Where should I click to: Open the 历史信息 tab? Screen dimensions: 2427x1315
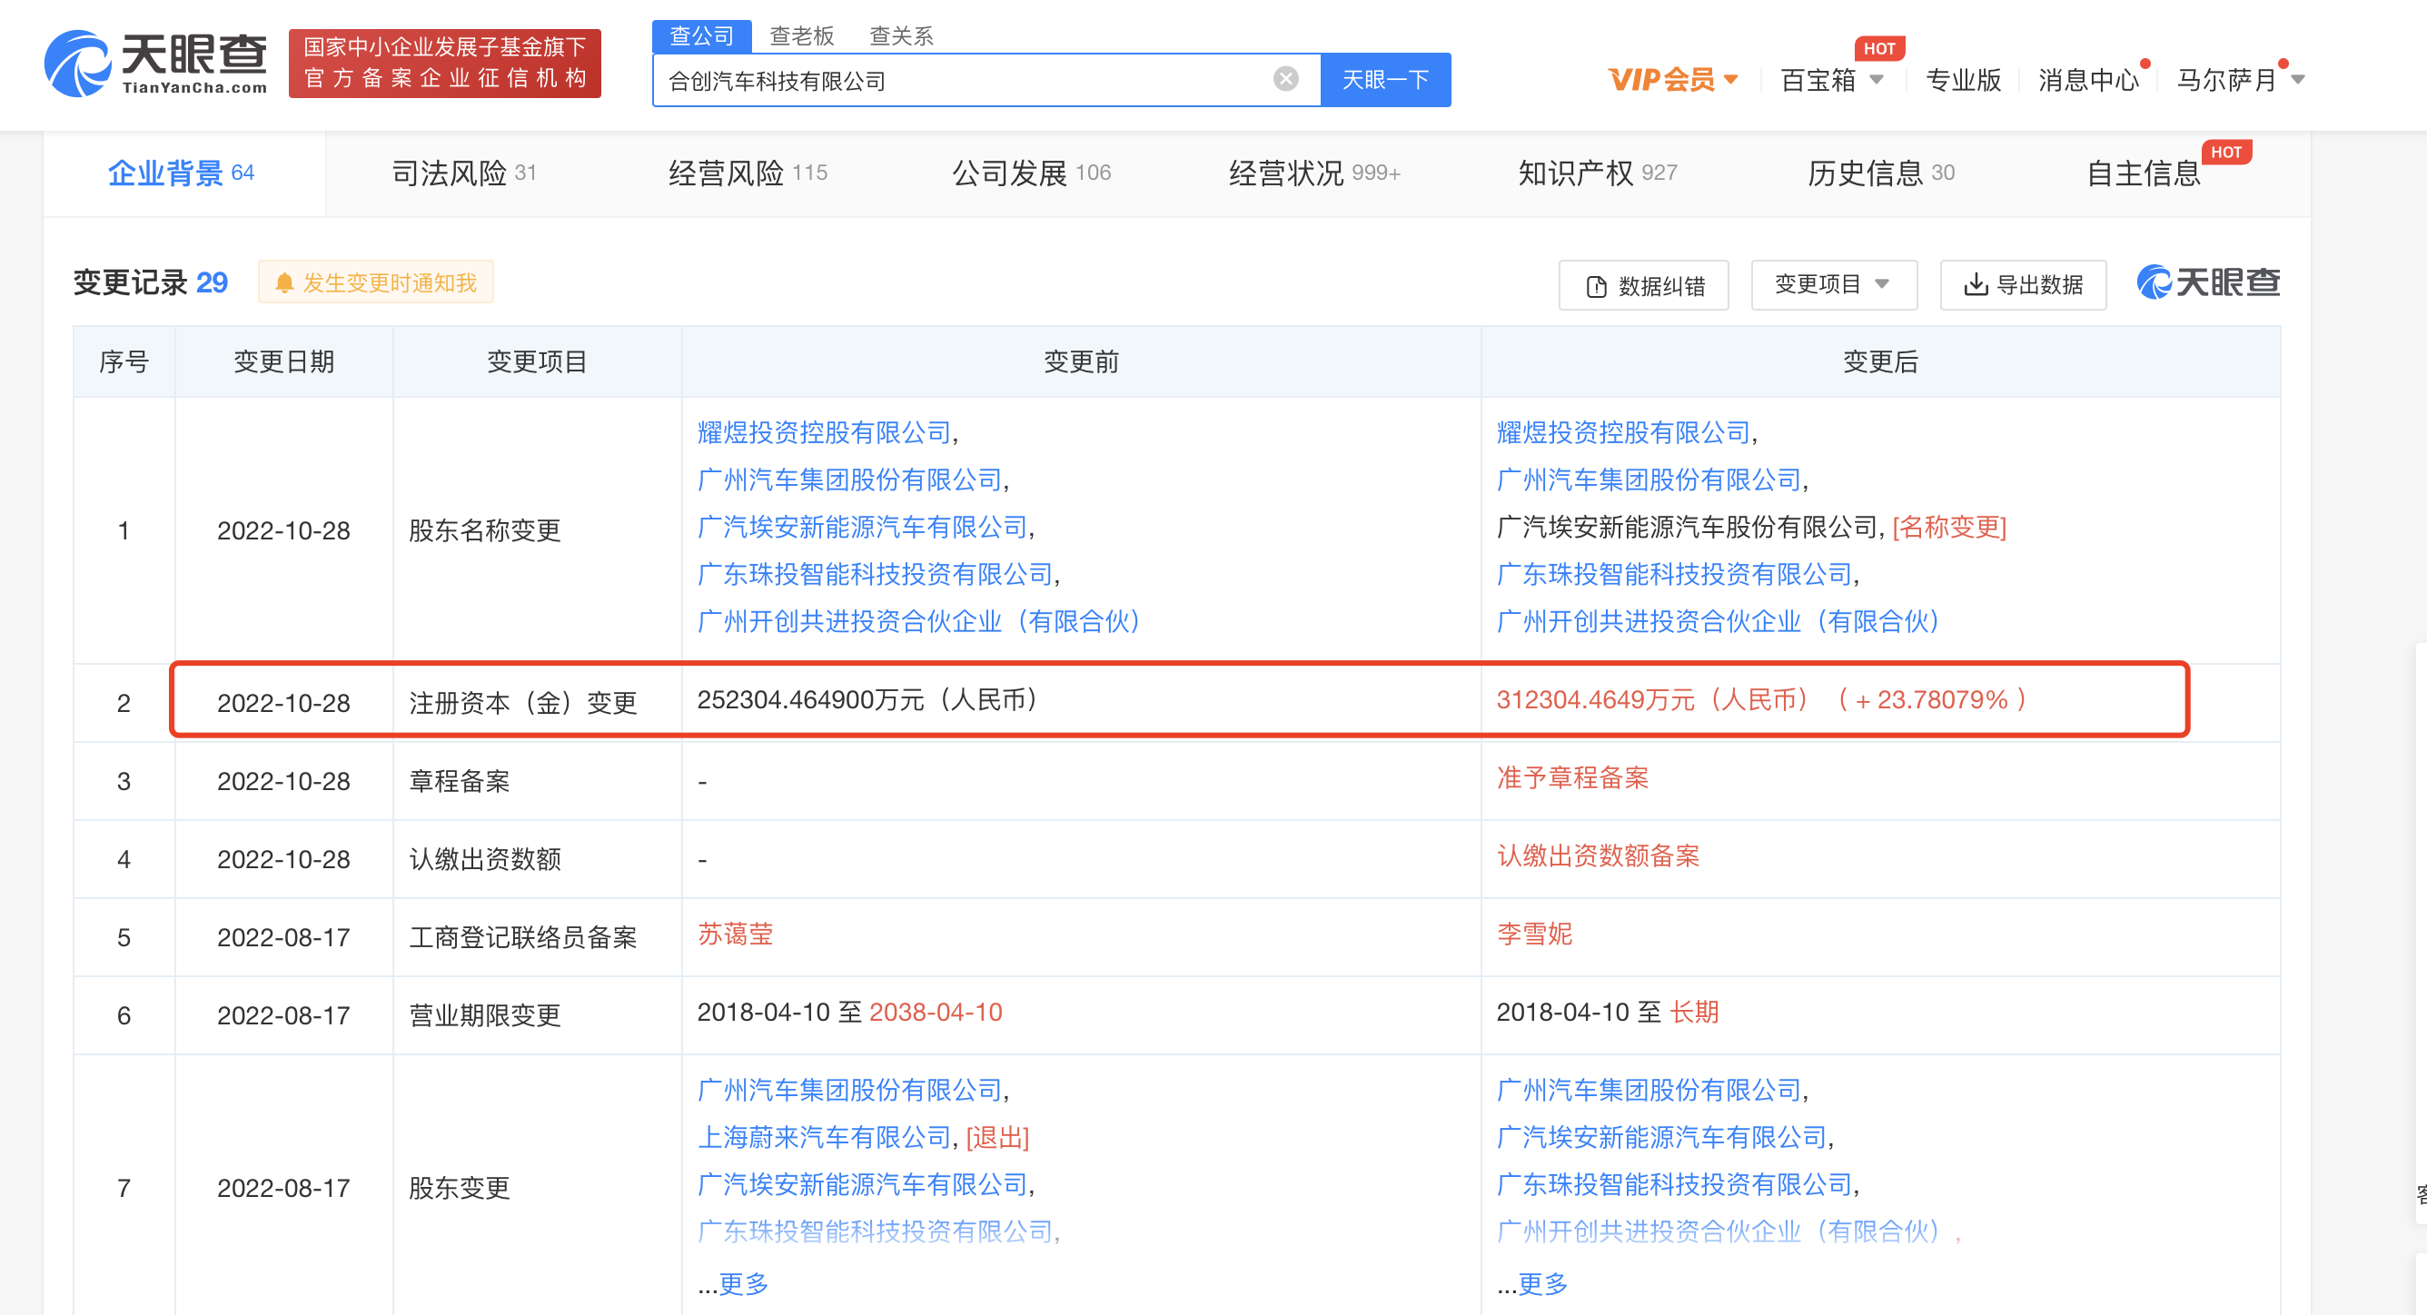pos(1881,173)
